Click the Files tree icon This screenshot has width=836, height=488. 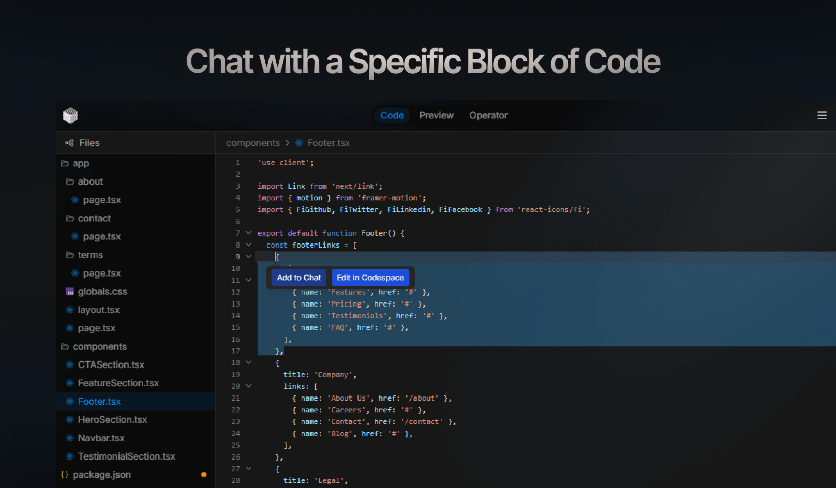69,143
